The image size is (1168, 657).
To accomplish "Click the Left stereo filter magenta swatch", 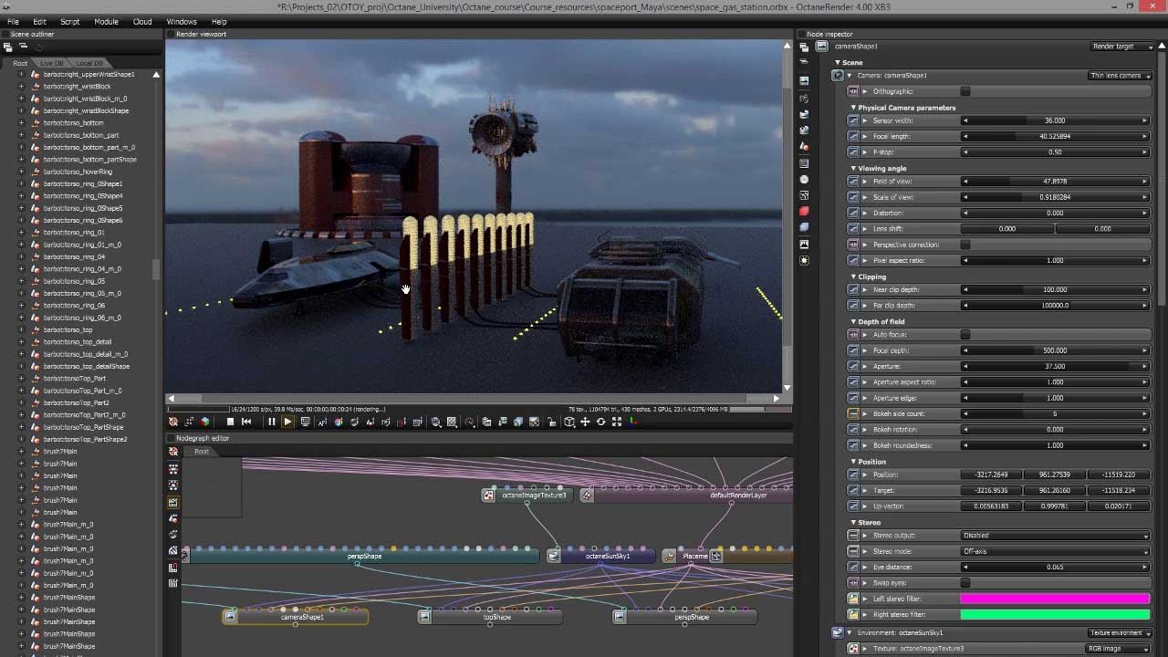I will click(1055, 599).
